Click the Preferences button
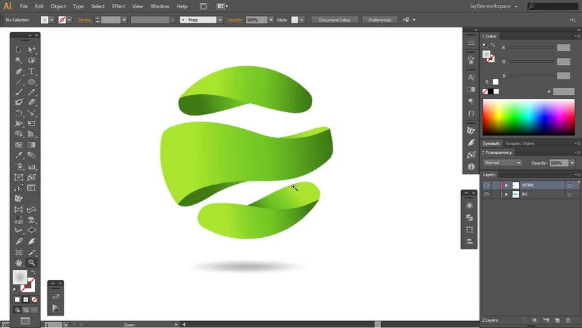This screenshot has height=328, width=582. 379,20
